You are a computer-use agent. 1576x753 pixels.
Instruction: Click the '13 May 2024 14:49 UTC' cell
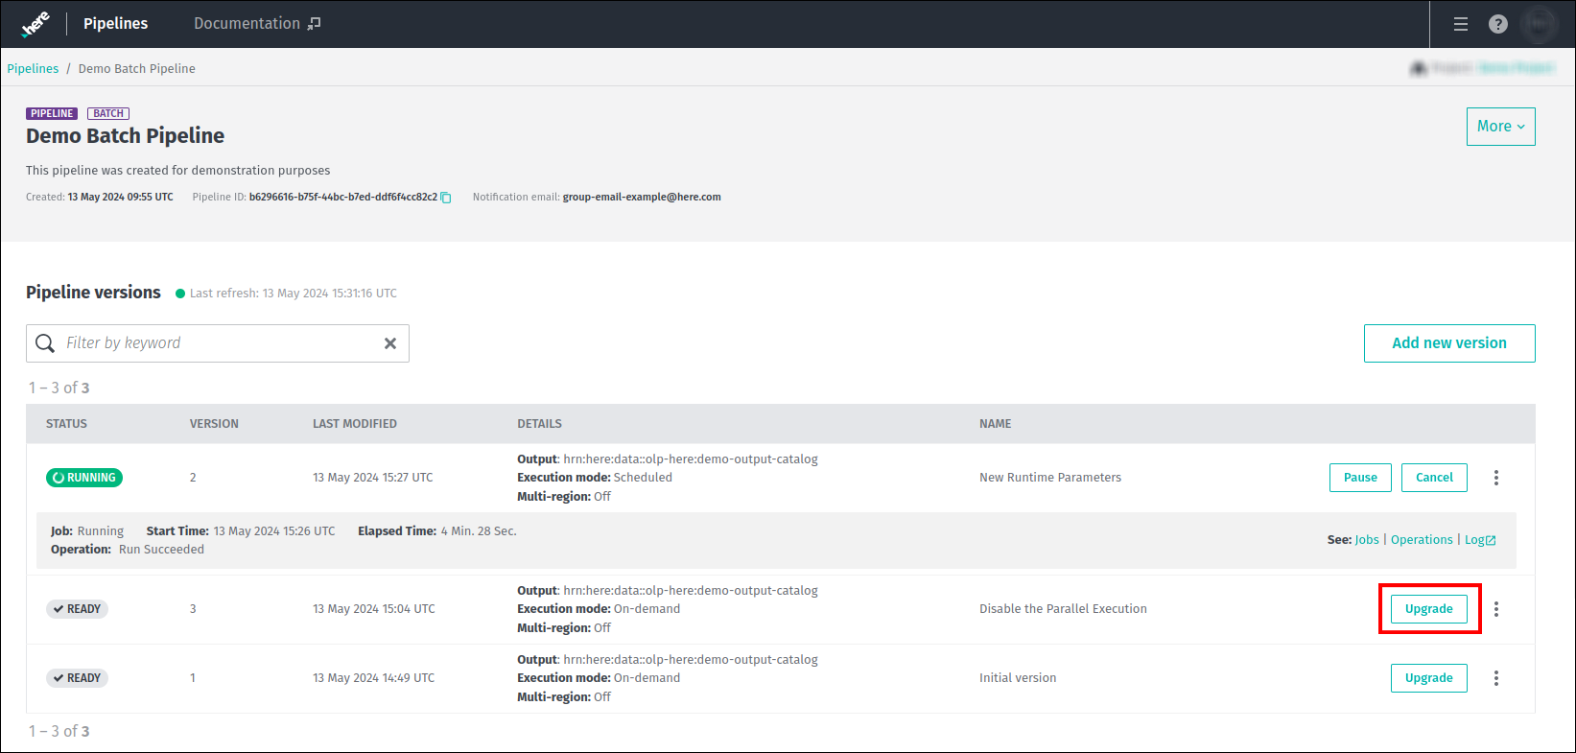coord(373,678)
